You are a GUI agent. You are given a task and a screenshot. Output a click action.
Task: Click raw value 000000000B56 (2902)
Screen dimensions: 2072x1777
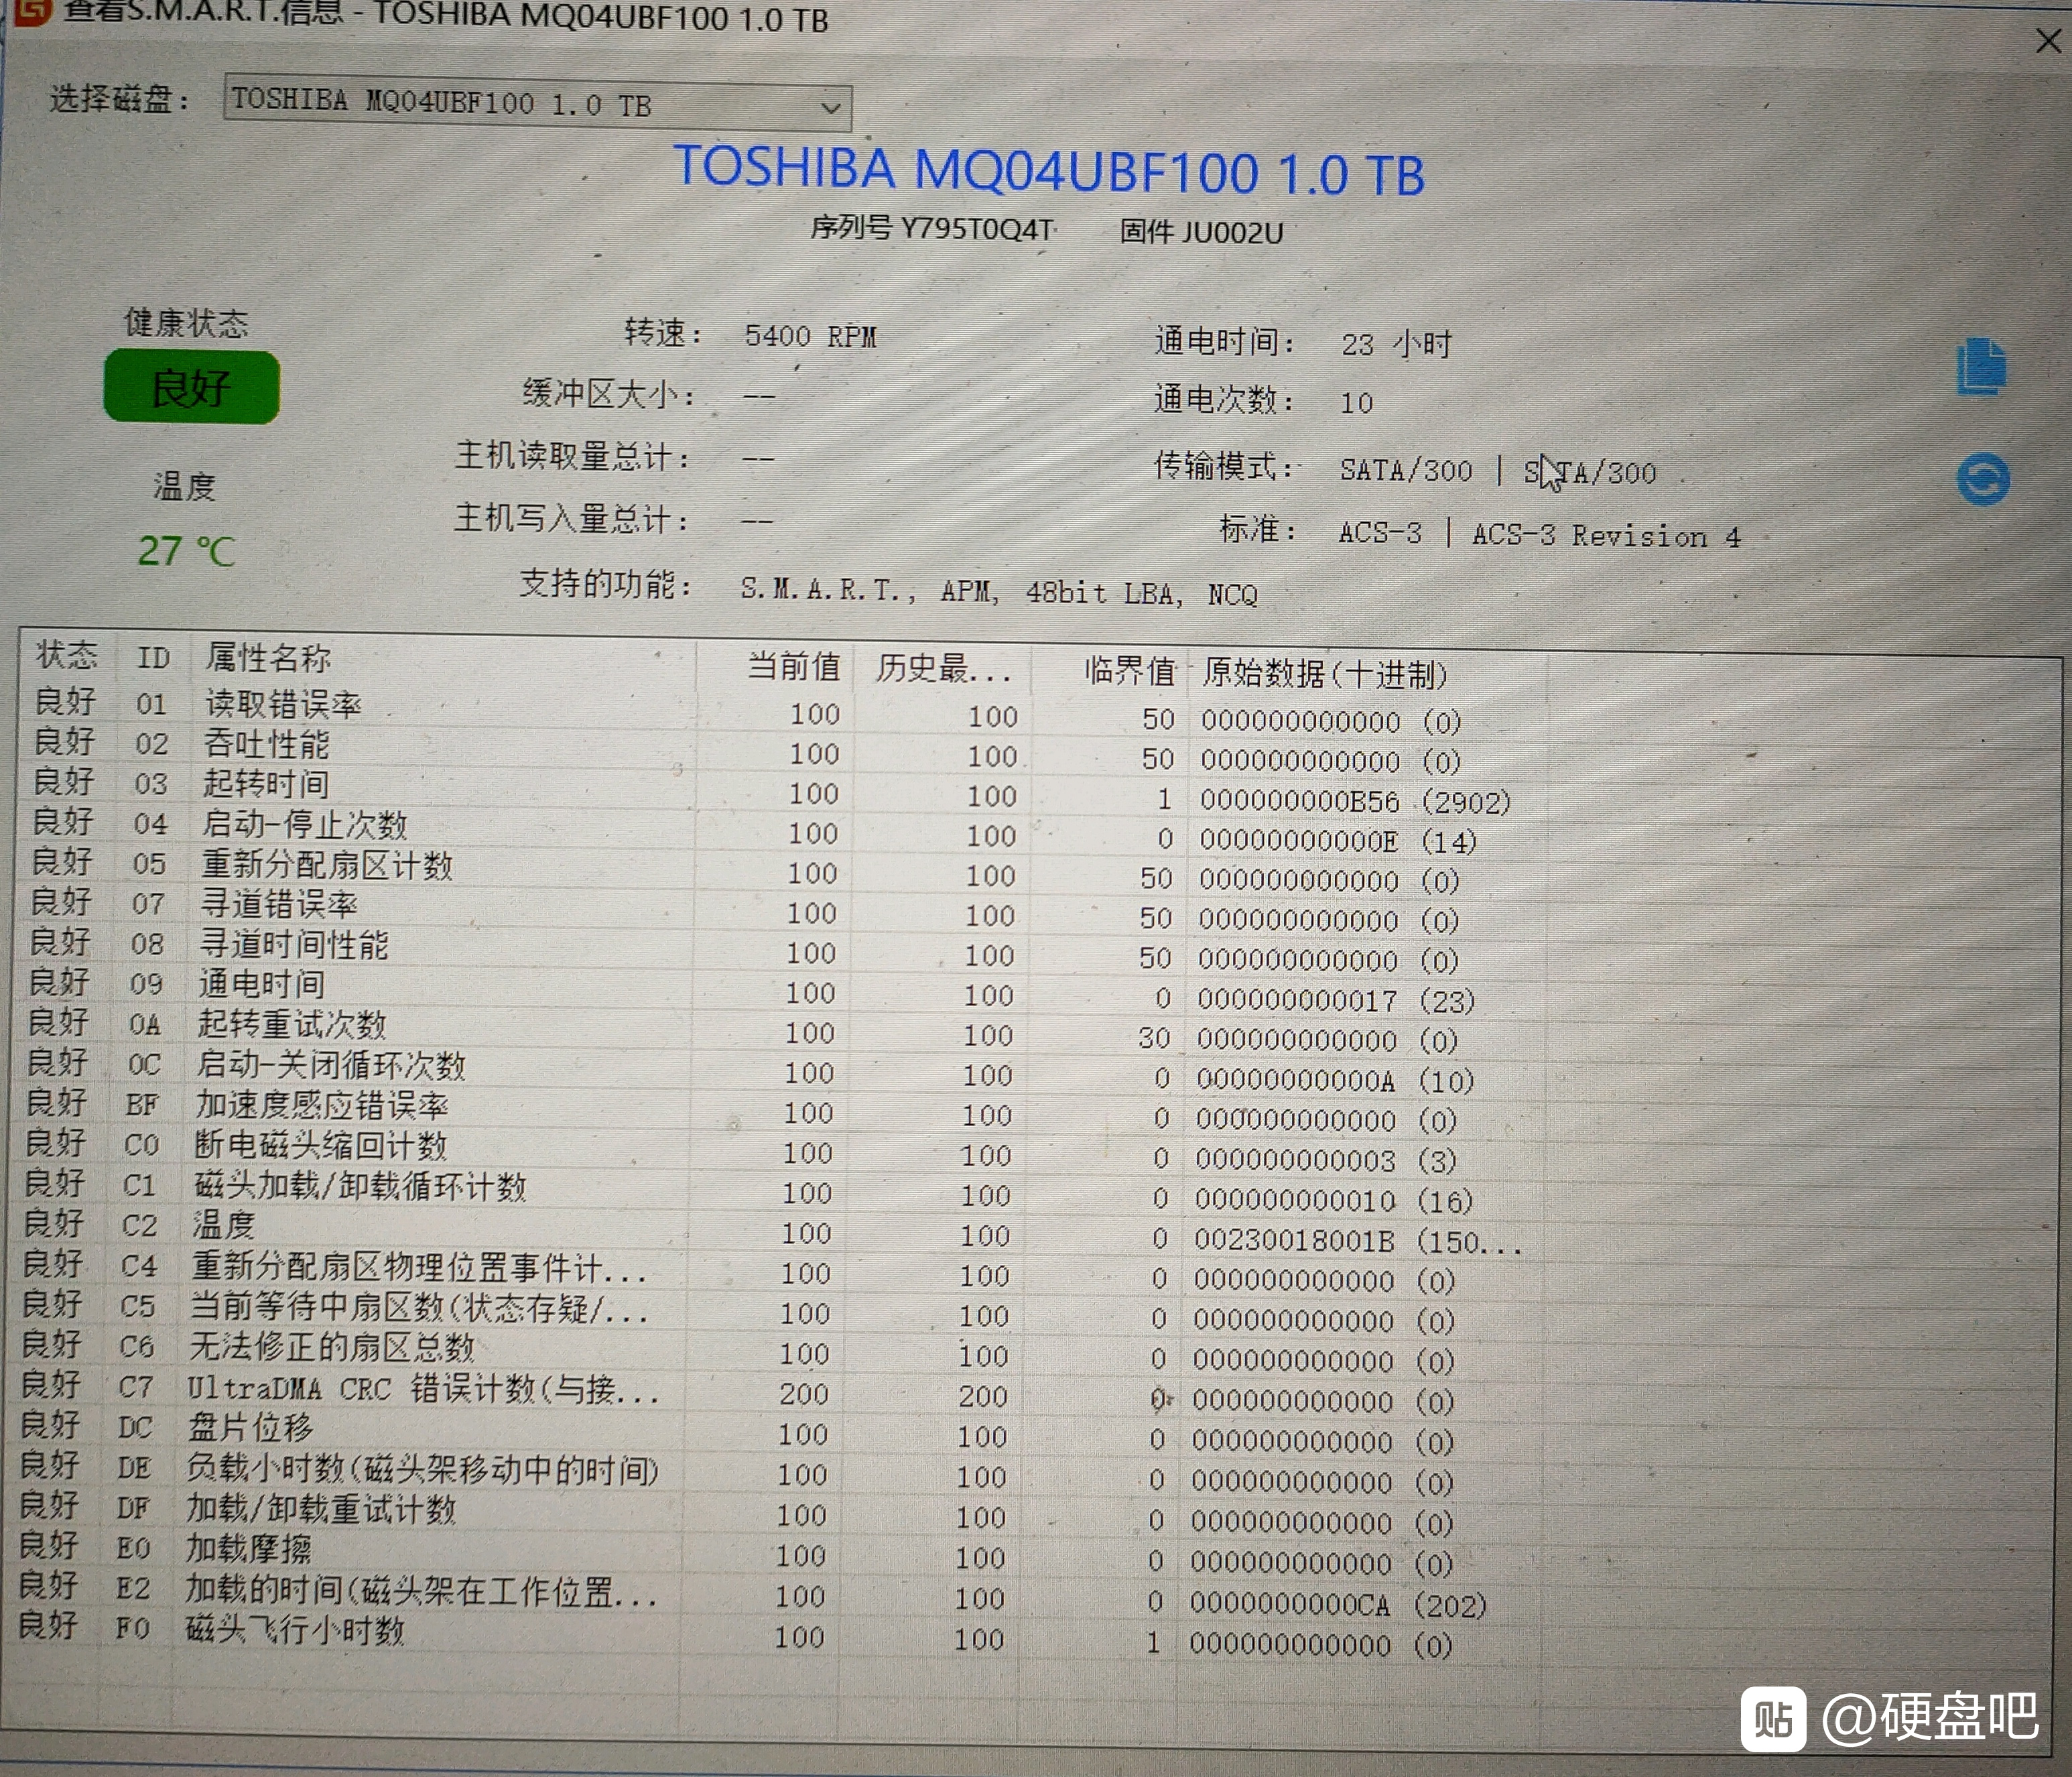(1355, 802)
